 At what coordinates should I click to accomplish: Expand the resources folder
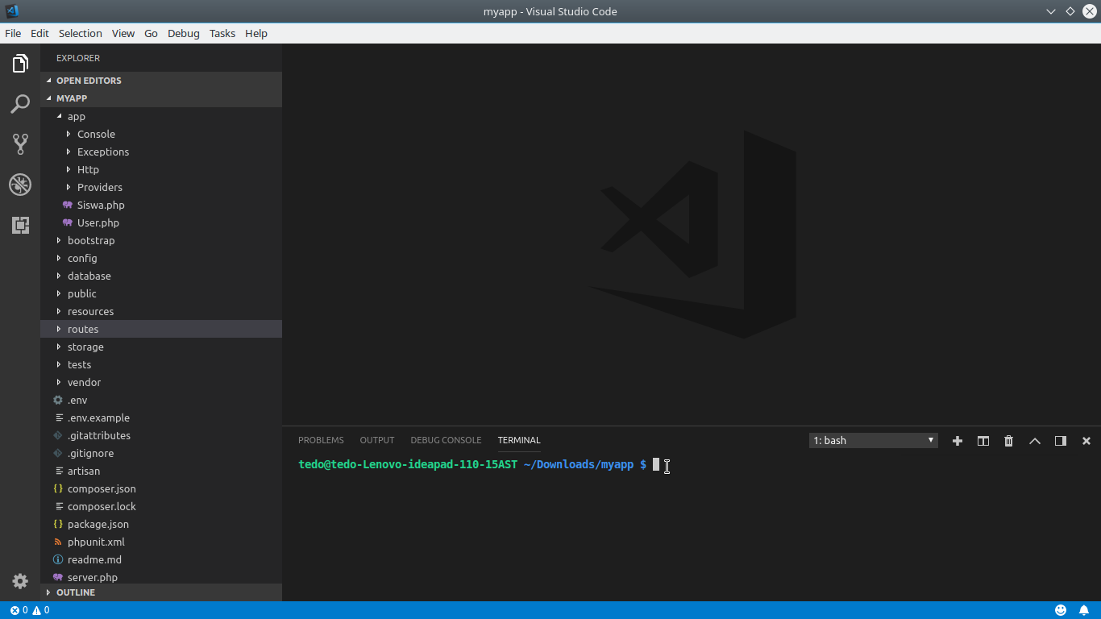(x=161, y=311)
